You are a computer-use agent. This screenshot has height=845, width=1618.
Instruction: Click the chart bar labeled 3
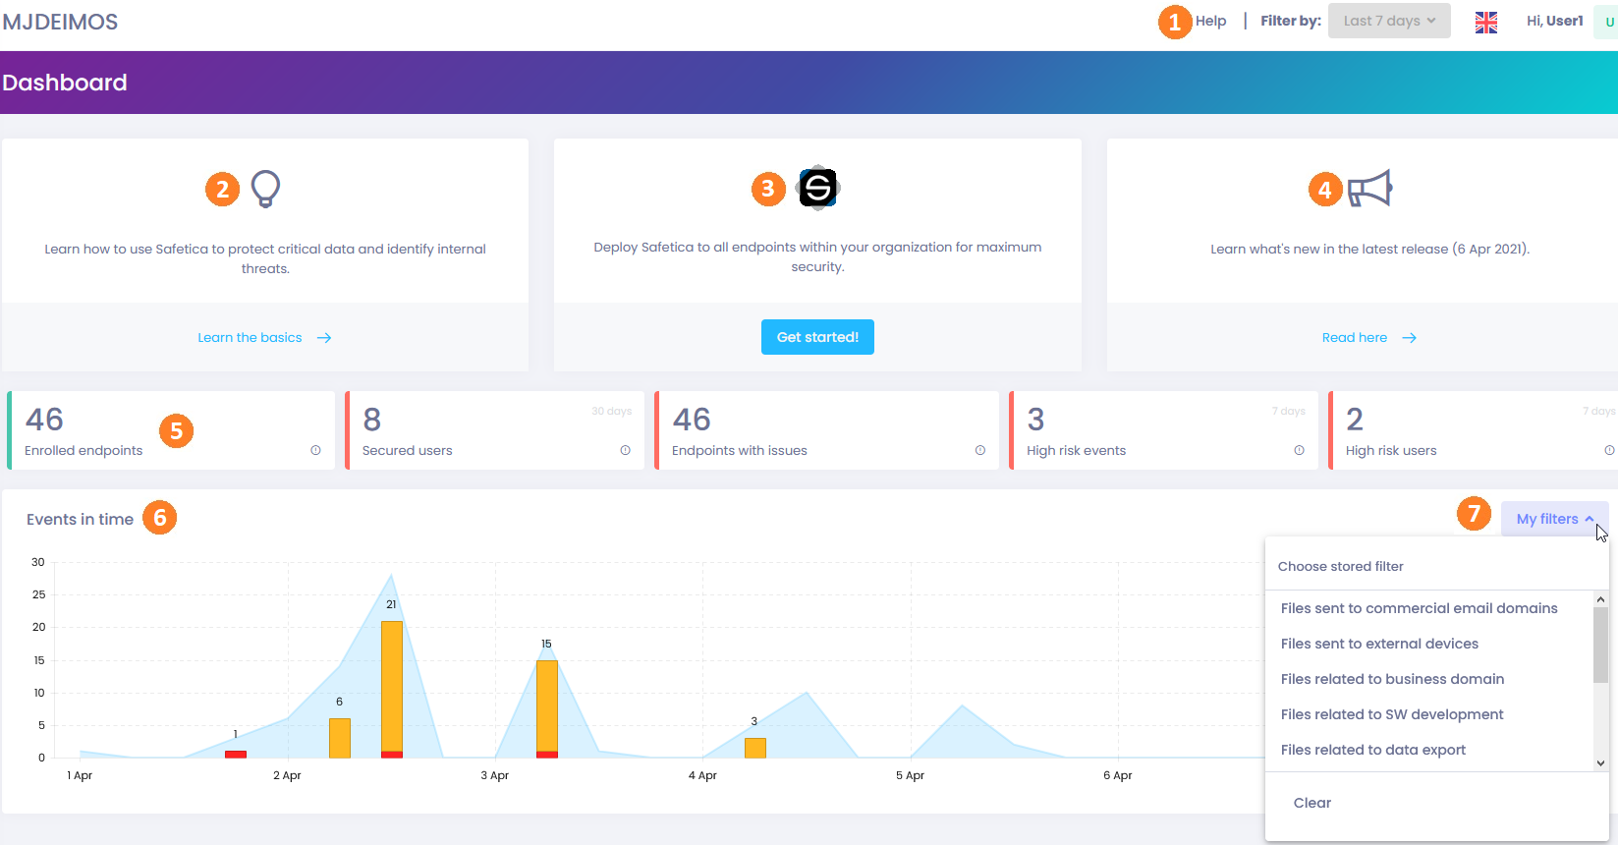755,748
